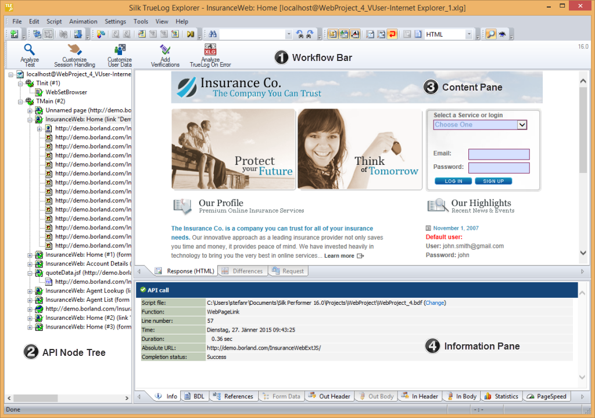Click the Customize User Data icon
The image size is (595, 418).
120,51
